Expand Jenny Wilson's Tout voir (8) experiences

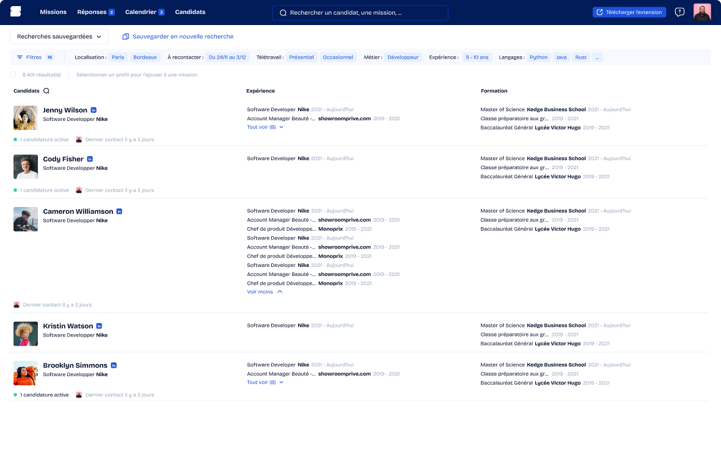tap(265, 127)
